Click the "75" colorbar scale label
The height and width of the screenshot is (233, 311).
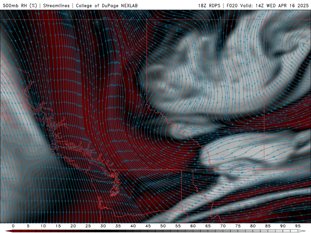(238, 226)
